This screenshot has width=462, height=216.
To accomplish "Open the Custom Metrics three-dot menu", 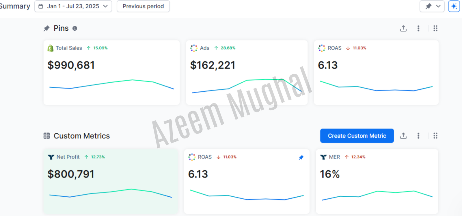I will [418, 136].
